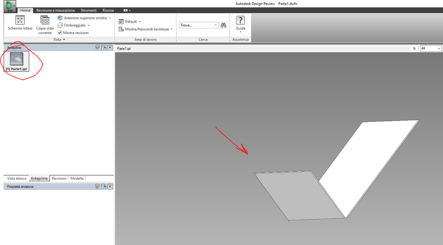Viewport: 443px width, 245px height.
Task: Click into the Trova search field
Action: coord(196,25)
